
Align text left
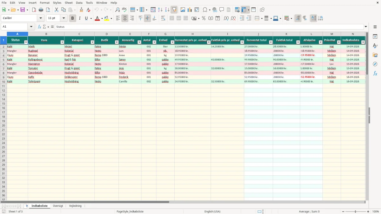(x=118, y=18)
